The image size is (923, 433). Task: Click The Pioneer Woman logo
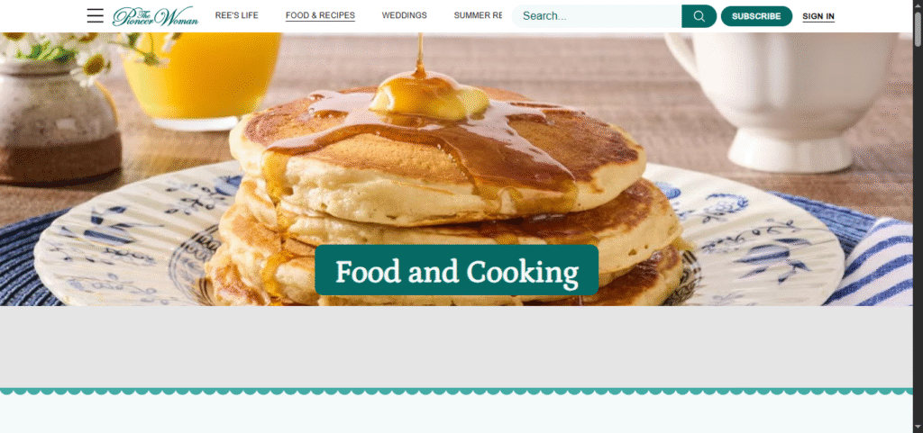tap(155, 16)
